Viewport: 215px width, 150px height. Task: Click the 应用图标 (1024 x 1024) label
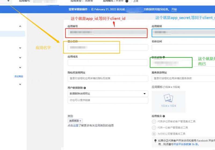166,87
